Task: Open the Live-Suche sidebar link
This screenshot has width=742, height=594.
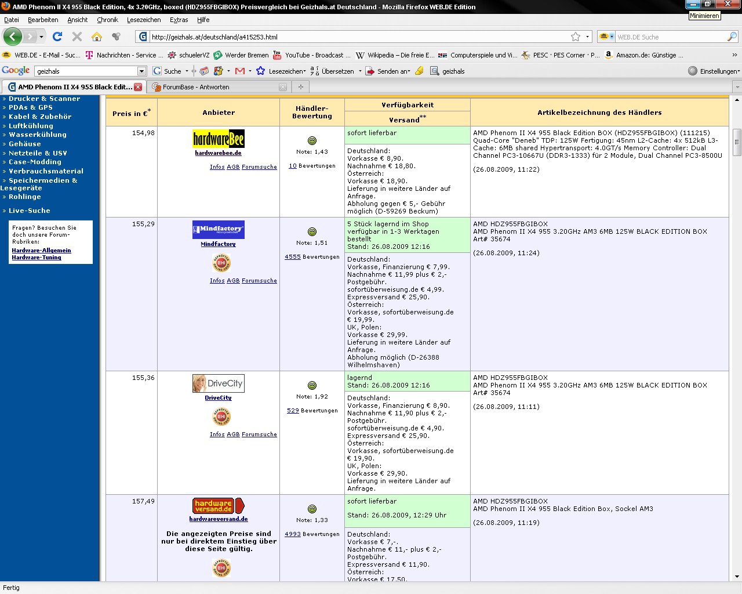Action: coord(30,211)
